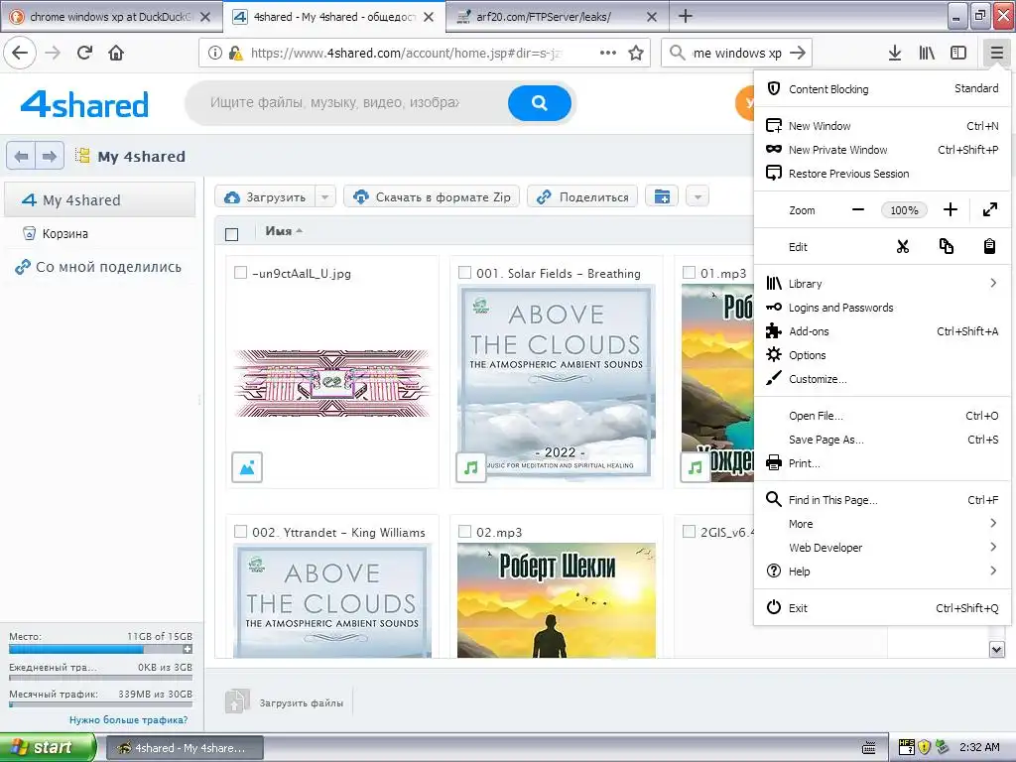The height and width of the screenshot is (762, 1016).
Task: Click the Copy icon in Edit row
Action: pos(946,246)
